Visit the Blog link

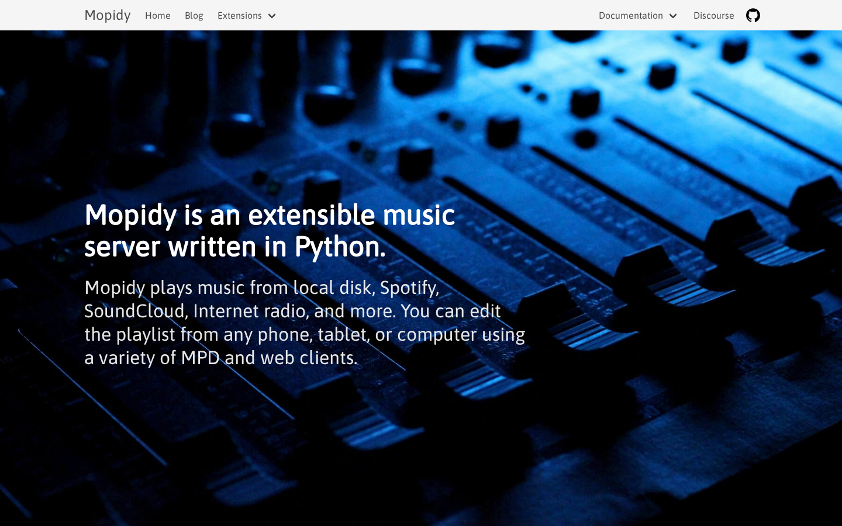coord(194,15)
